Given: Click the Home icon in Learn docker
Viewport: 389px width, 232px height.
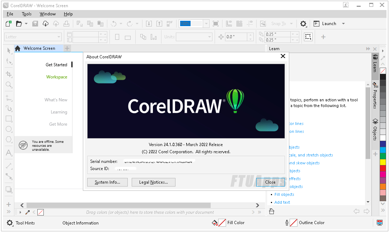Looking at the screenshot, I should pyautogui.click(x=272, y=211).
